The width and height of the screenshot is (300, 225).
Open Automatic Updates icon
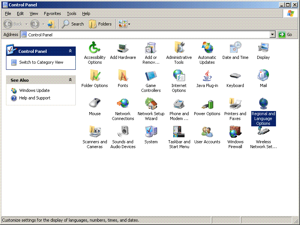[207, 48]
